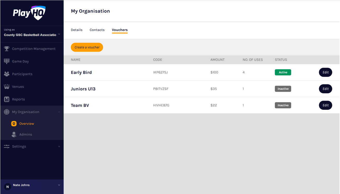Collapse the My Organisation menu section
This screenshot has height=194, width=340.
point(59,112)
